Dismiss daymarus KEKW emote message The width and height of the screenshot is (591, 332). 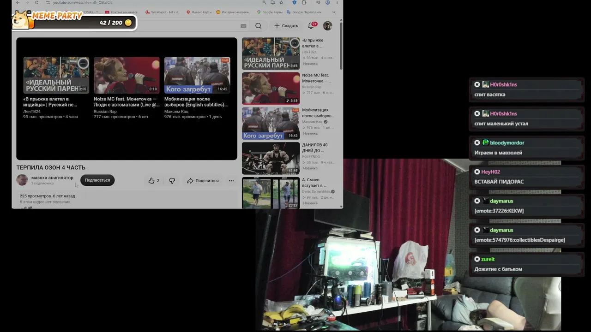[477, 201]
